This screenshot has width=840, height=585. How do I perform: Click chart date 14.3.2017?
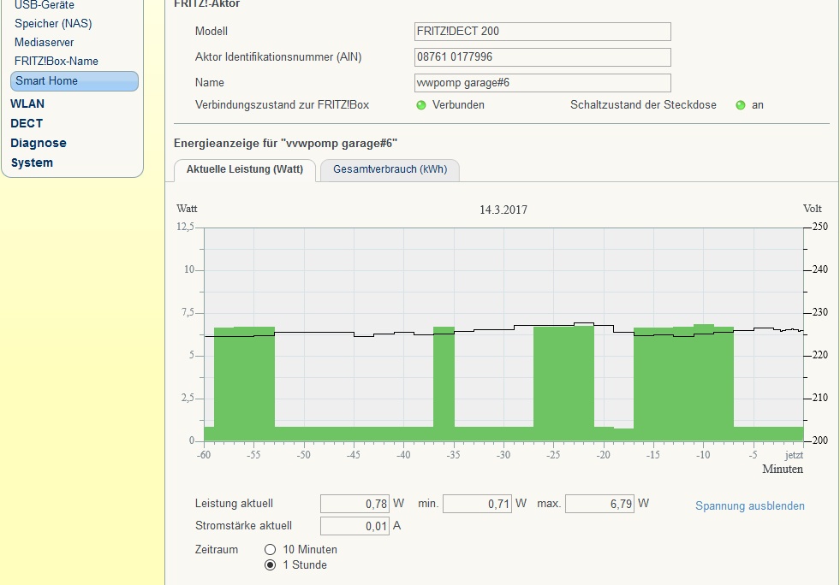(503, 210)
